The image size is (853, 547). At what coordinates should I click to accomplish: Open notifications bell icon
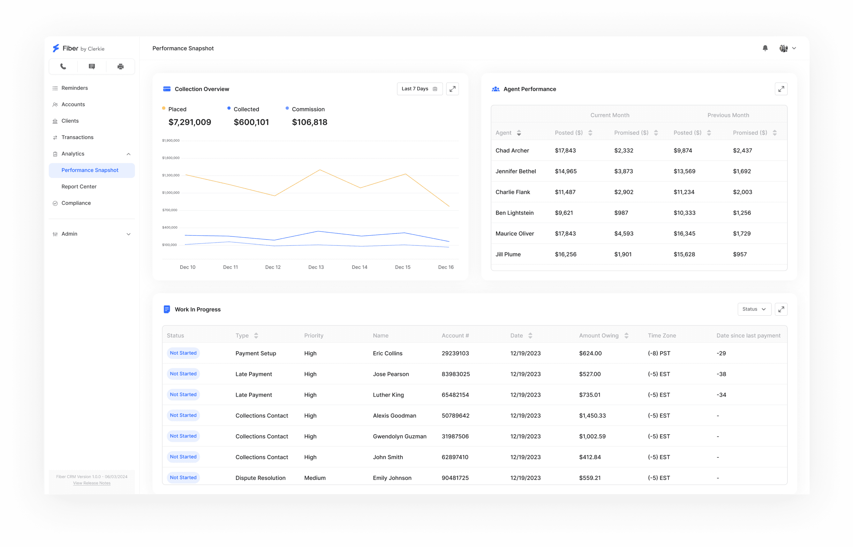765,48
